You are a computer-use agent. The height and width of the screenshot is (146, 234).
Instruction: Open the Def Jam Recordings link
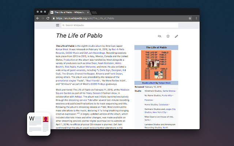[94, 53]
